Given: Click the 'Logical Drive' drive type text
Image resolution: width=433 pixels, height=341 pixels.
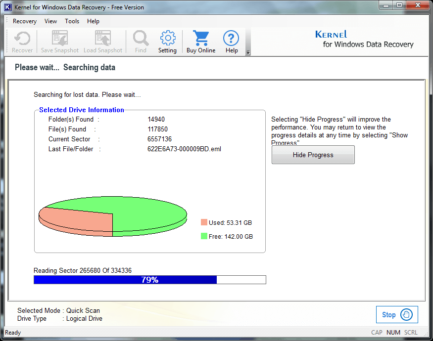Looking at the screenshot, I should 84,318.
